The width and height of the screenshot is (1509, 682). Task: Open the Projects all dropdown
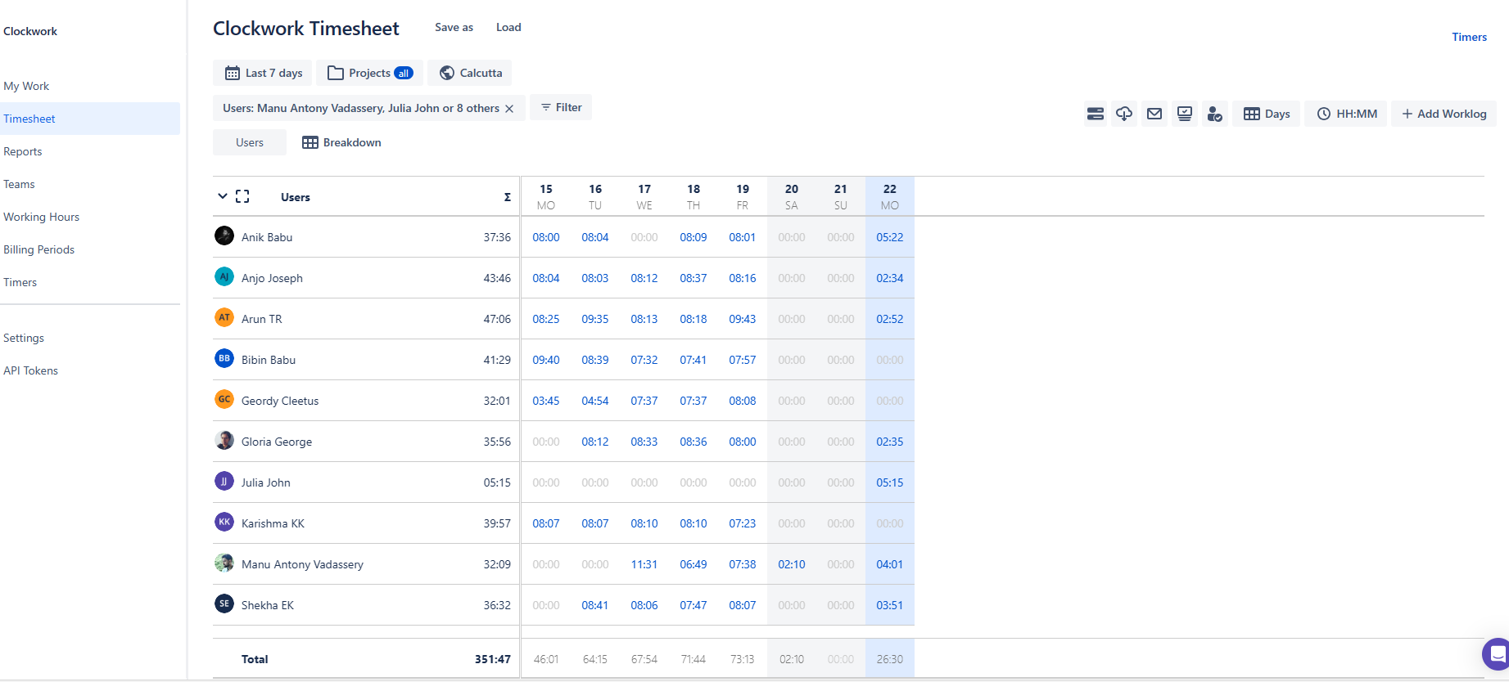[x=370, y=73]
